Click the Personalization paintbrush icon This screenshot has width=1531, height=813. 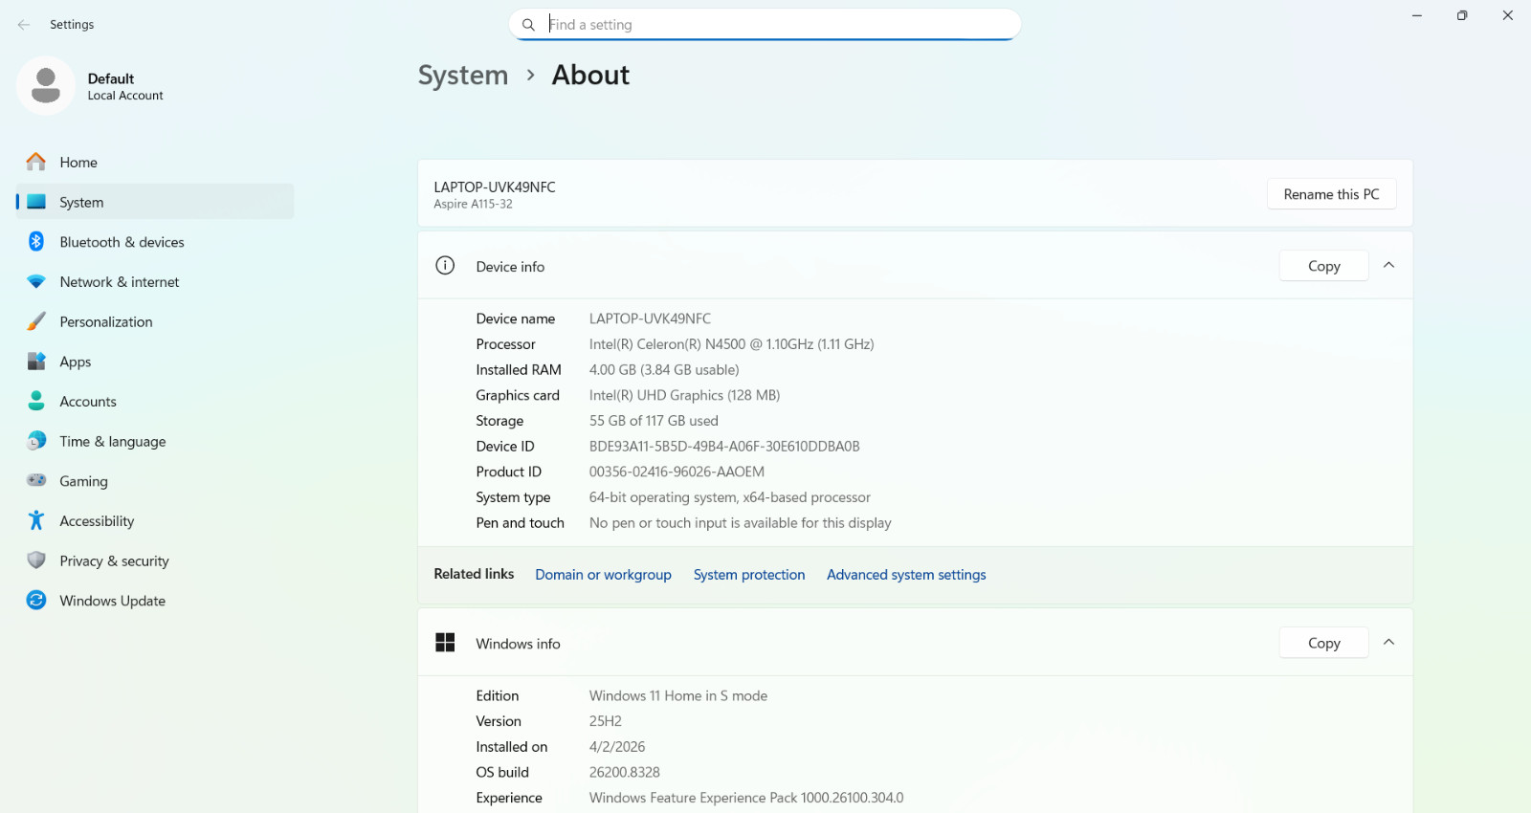pyautogui.click(x=36, y=321)
